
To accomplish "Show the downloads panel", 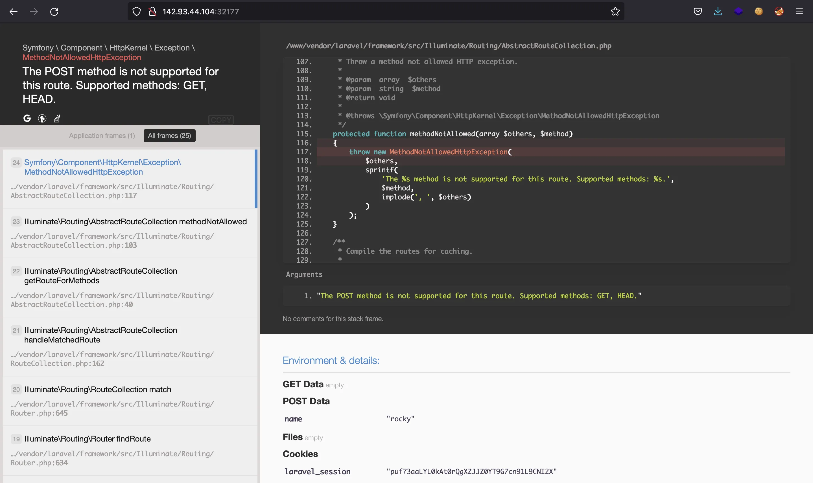I will [x=718, y=12].
